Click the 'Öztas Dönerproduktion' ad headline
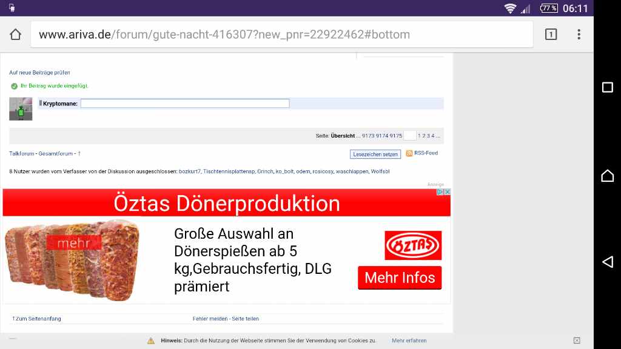 click(x=227, y=204)
